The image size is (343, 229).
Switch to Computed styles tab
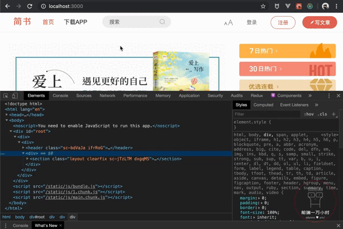click(263, 105)
